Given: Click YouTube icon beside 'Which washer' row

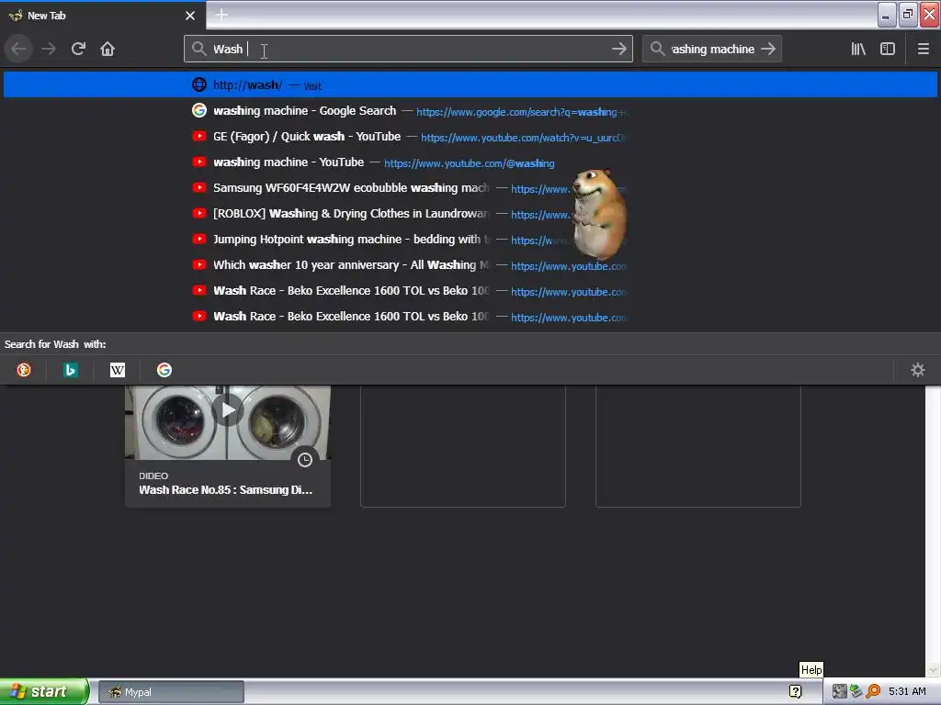Looking at the screenshot, I should 199,265.
